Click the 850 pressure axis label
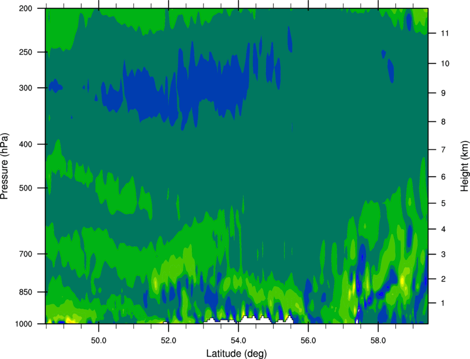This screenshot has height=359, width=470. point(25,292)
